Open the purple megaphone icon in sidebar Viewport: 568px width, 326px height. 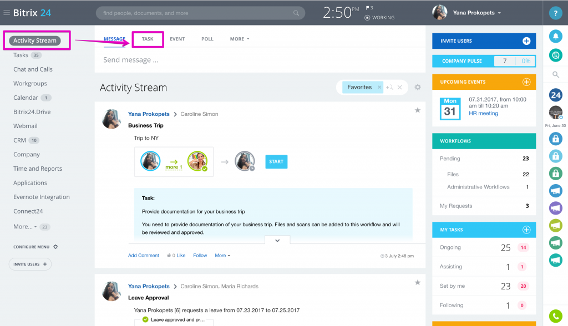point(555,208)
